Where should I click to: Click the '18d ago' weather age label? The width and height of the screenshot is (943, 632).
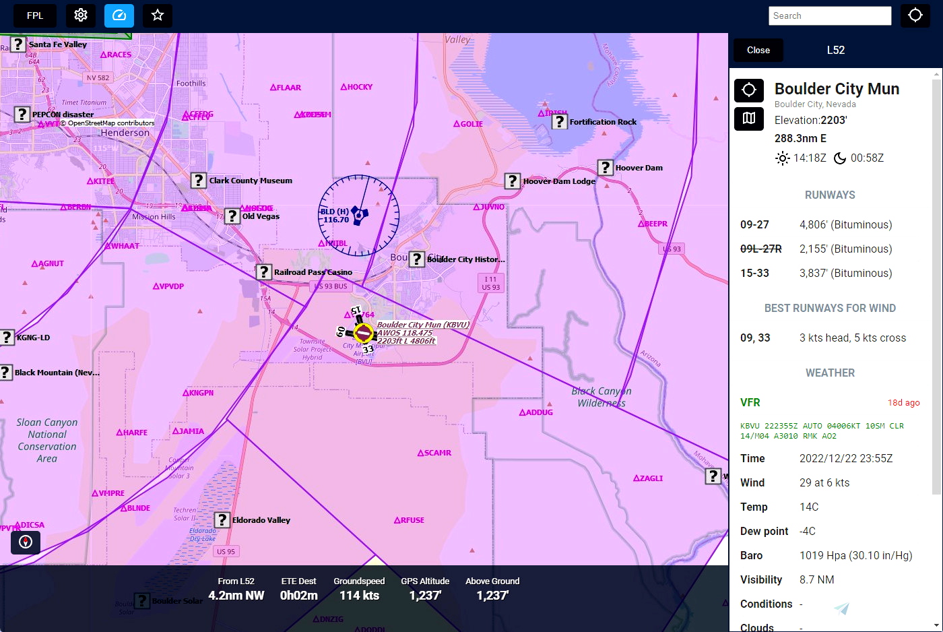[x=903, y=402]
